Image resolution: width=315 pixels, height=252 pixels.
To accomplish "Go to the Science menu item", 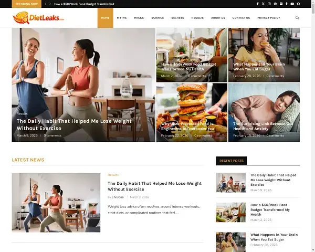I will (157, 18).
